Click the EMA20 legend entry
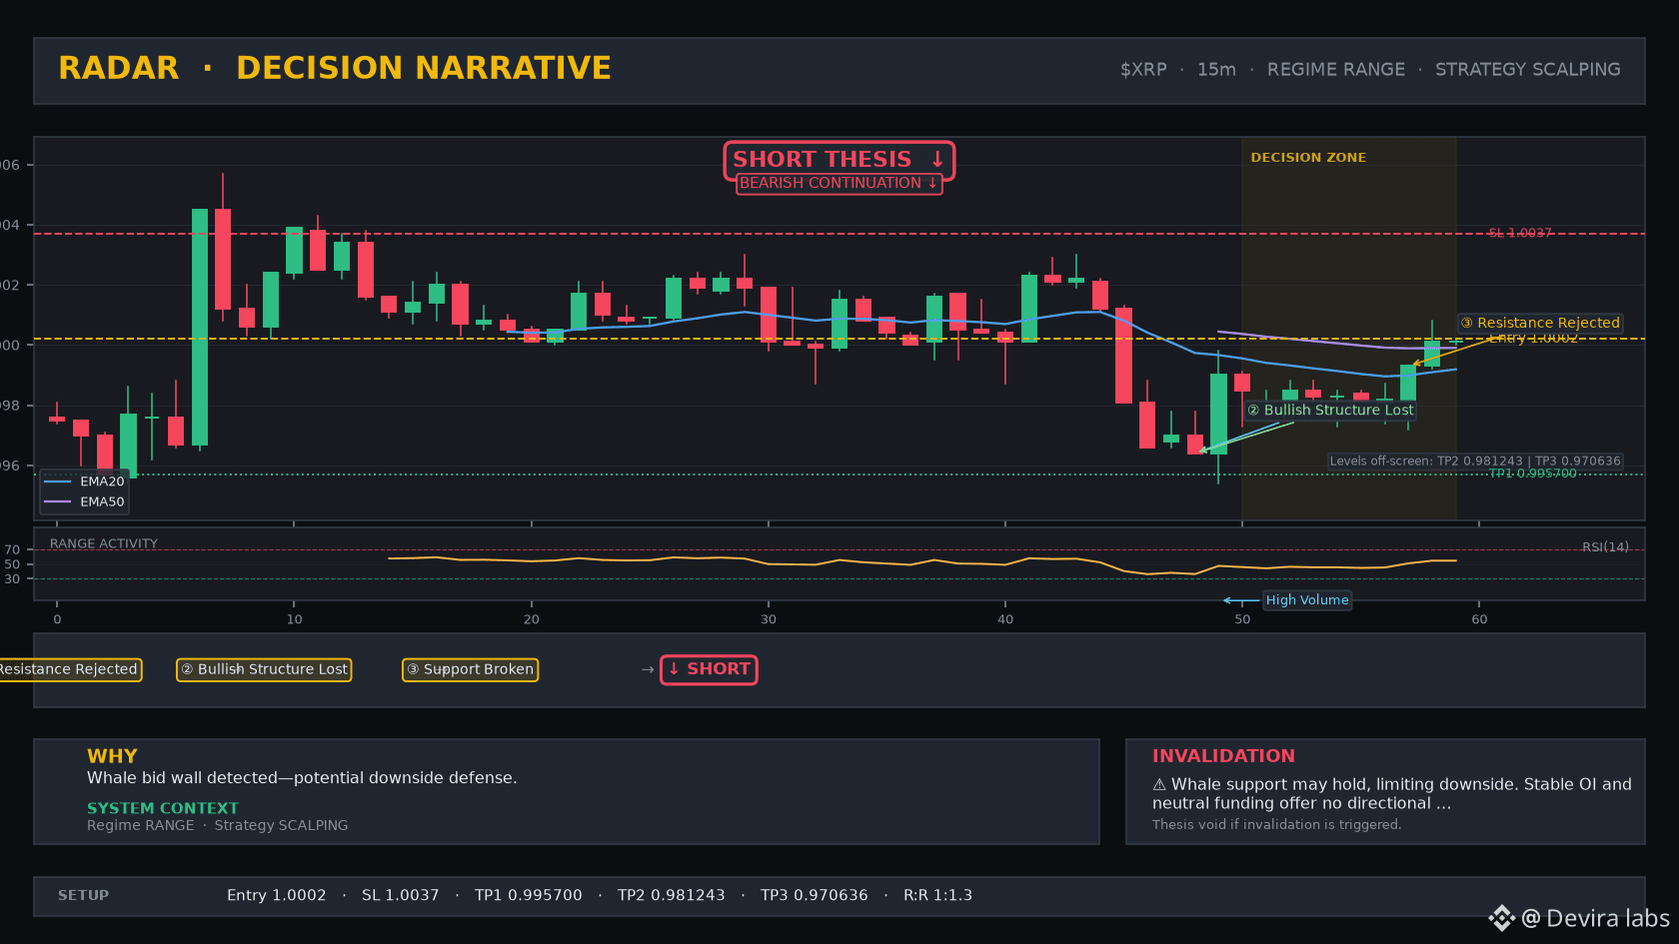 pyautogui.click(x=85, y=481)
